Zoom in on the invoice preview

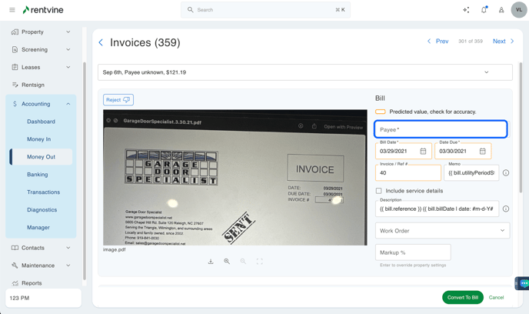227,262
